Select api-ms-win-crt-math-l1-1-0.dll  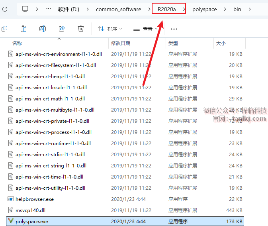50,99
